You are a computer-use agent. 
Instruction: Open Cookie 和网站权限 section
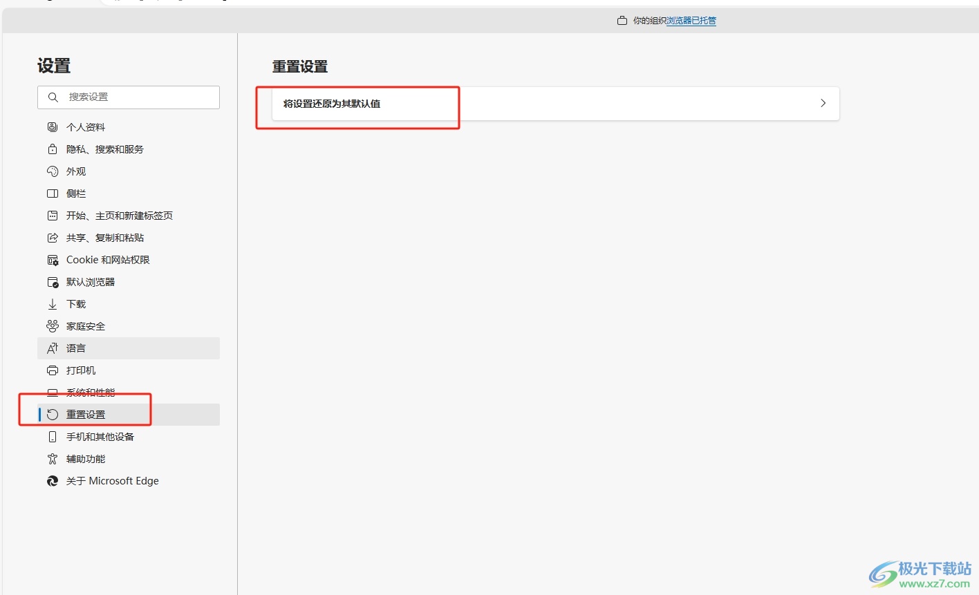(x=129, y=260)
